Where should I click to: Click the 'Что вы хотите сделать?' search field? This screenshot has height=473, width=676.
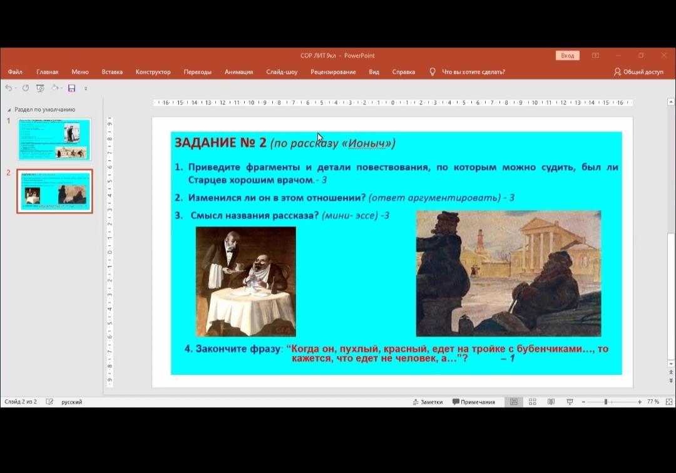point(473,72)
